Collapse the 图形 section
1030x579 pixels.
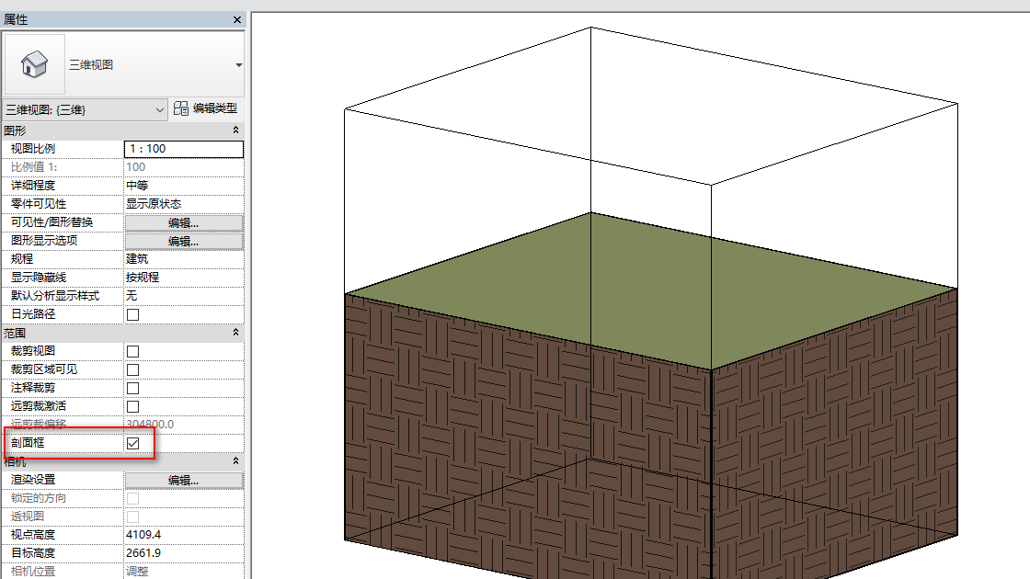pos(235,131)
